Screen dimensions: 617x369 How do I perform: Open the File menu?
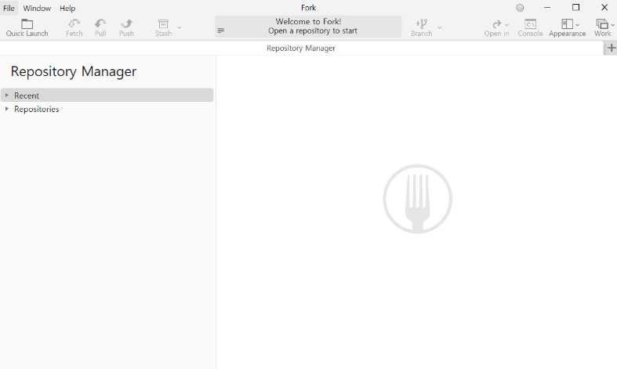pos(9,8)
